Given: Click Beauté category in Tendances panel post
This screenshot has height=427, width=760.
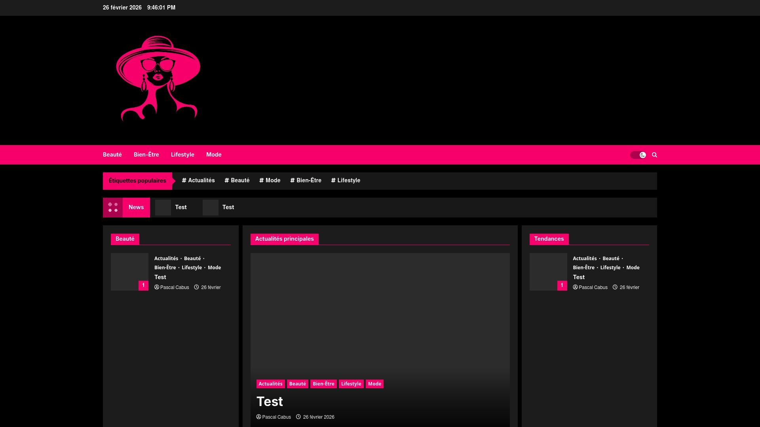Looking at the screenshot, I should point(611,259).
